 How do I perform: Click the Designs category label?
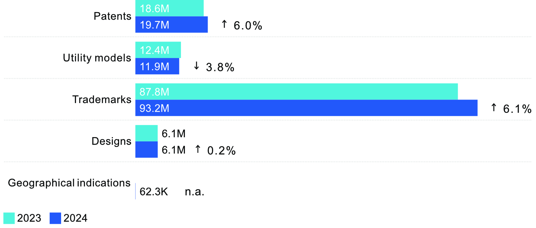pyautogui.click(x=111, y=141)
